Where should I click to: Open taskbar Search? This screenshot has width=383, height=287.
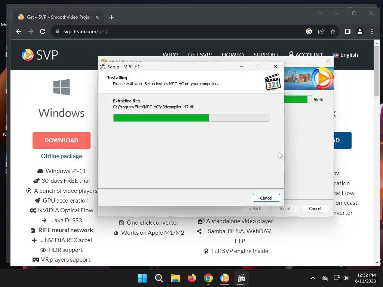click(159, 278)
